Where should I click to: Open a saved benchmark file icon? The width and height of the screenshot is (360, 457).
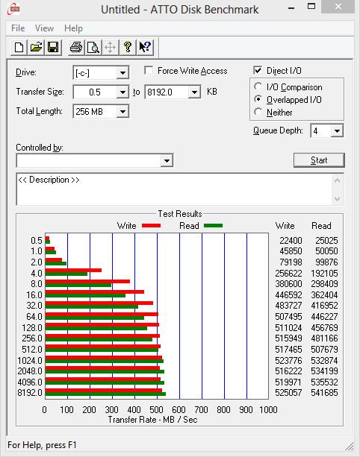36,47
